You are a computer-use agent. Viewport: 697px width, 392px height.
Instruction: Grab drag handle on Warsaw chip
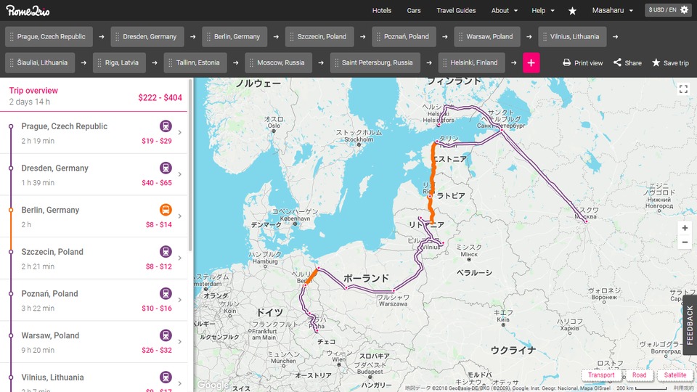pyautogui.click(x=460, y=36)
